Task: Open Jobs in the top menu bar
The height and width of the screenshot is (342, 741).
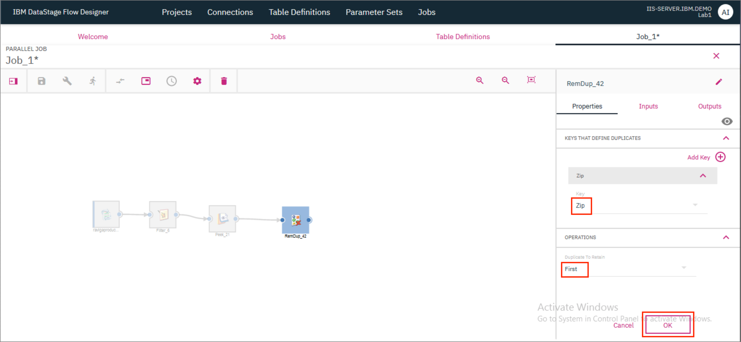Action: click(427, 12)
